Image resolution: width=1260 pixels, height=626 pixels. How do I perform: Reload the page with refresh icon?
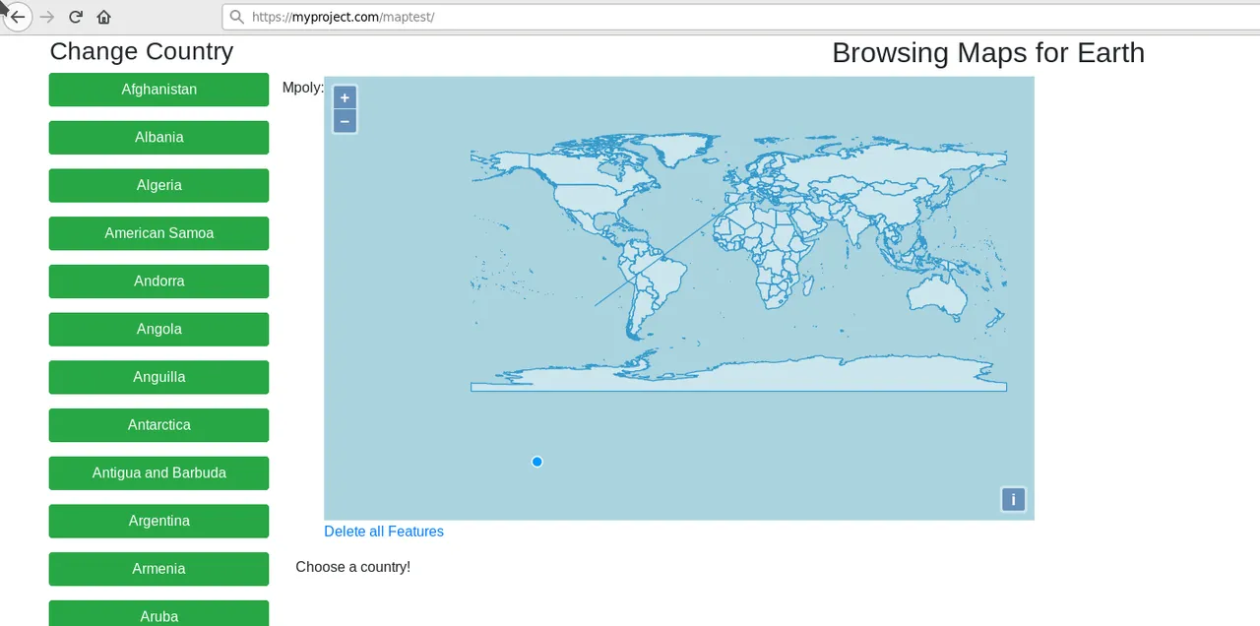[76, 17]
